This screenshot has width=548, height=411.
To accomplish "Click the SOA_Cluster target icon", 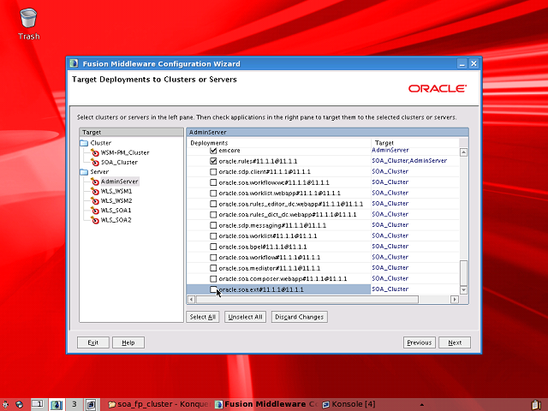I will click(x=95, y=162).
